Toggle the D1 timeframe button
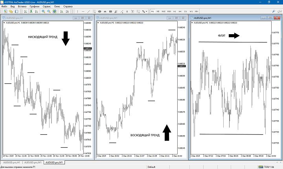 (185, 11)
